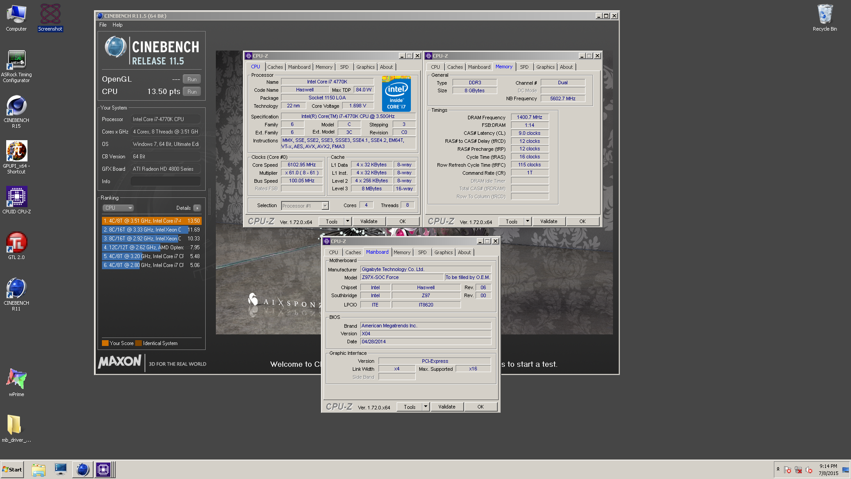
Task: Click the show desktop tray icon
Action: coord(846,470)
